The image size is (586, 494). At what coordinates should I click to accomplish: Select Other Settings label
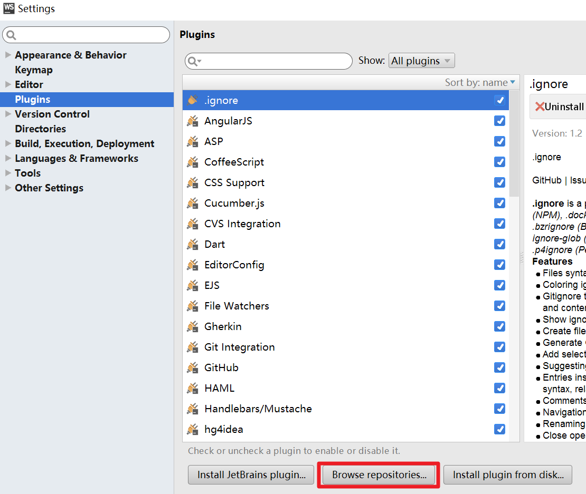point(49,188)
